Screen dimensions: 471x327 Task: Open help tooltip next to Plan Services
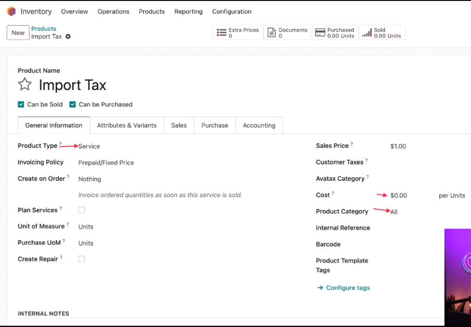point(61,208)
